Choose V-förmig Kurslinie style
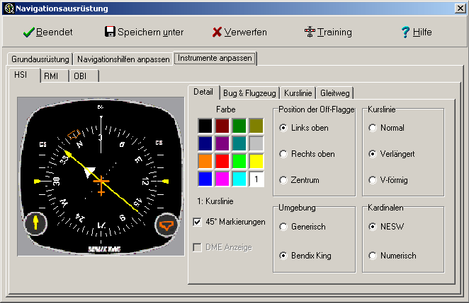 coord(388,180)
